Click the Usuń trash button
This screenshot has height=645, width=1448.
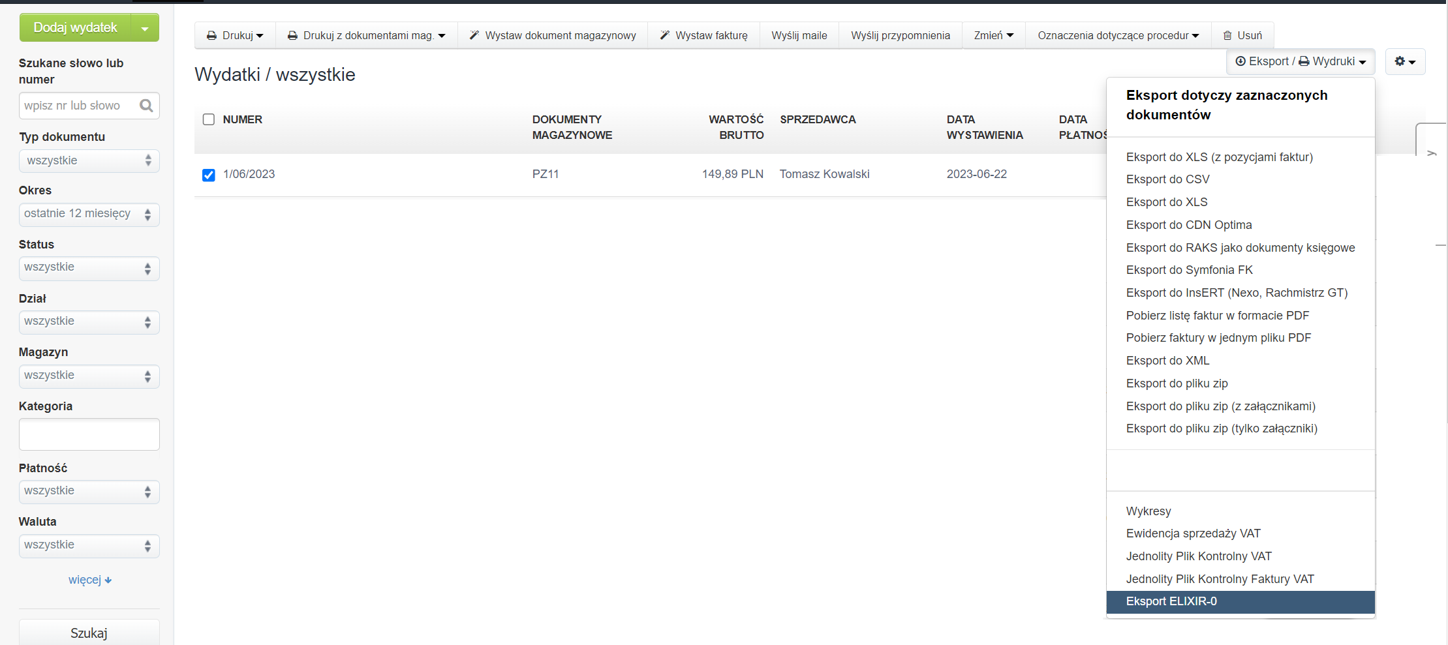pyautogui.click(x=1242, y=35)
